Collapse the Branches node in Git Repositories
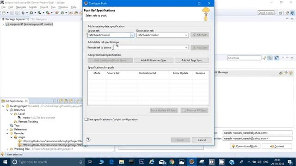296x166 pixels. [7, 110]
